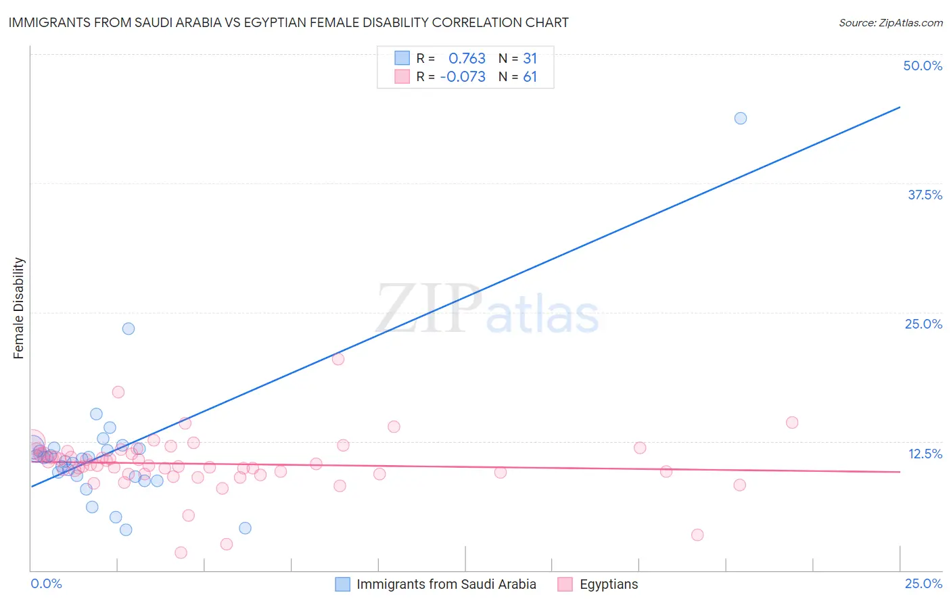The image size is (951, 603).
Task: Click the highest blue outlier point near 44%
Action: coord(741,118)
